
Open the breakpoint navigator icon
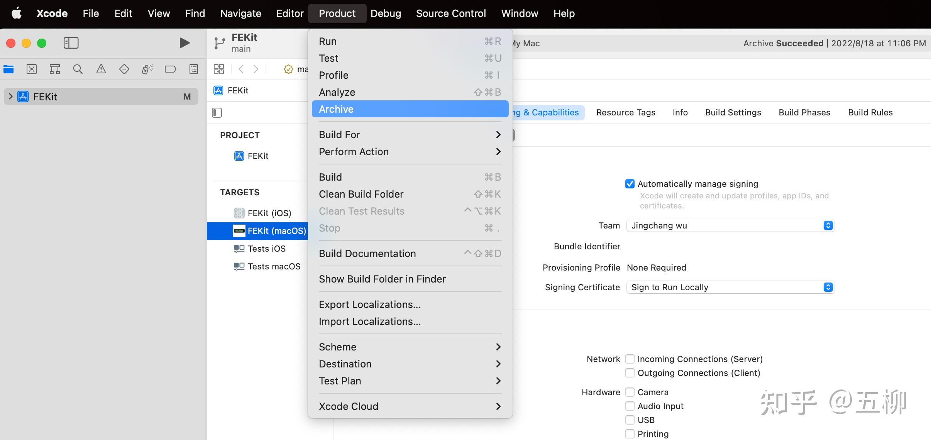[170, 69]
